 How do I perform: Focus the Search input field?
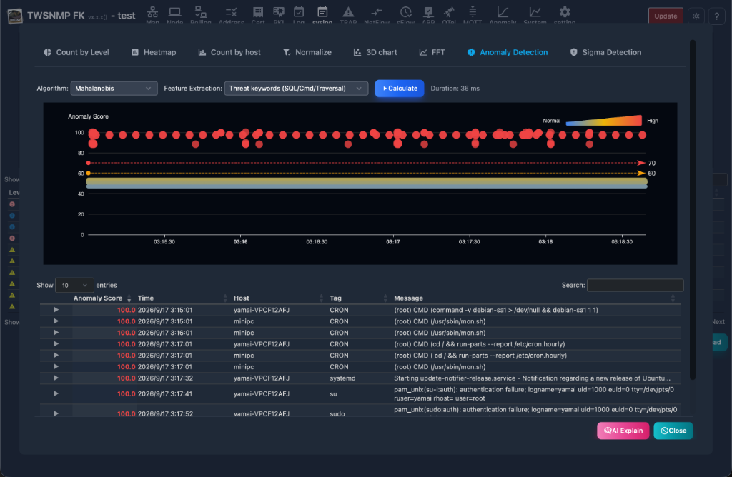pyautogui.click(x=635, y=285)
